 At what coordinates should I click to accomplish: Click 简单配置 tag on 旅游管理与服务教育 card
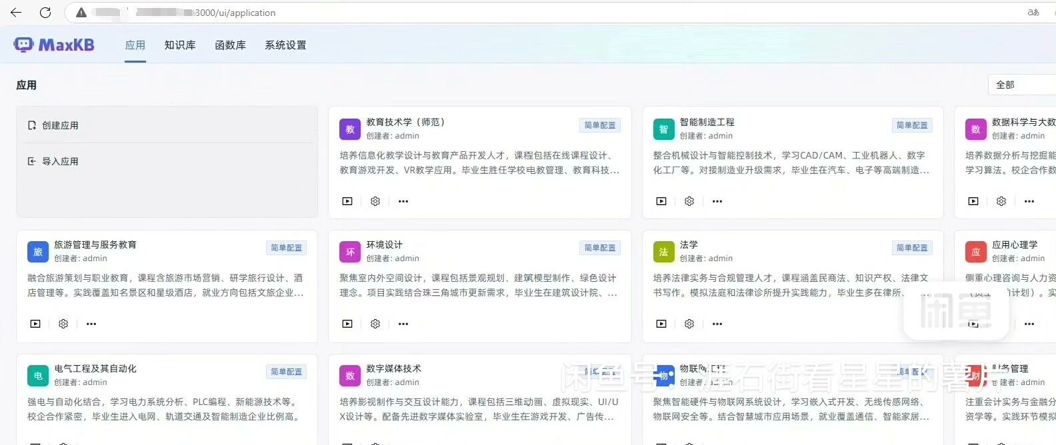(x=286, y=248)
